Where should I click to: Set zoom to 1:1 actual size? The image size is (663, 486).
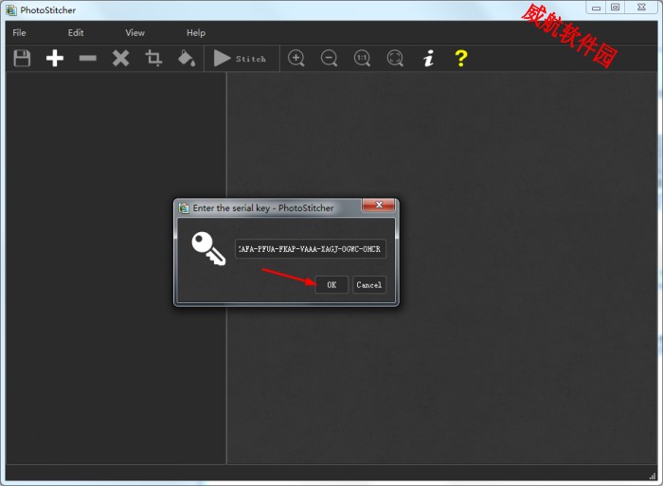coord(362,59)
